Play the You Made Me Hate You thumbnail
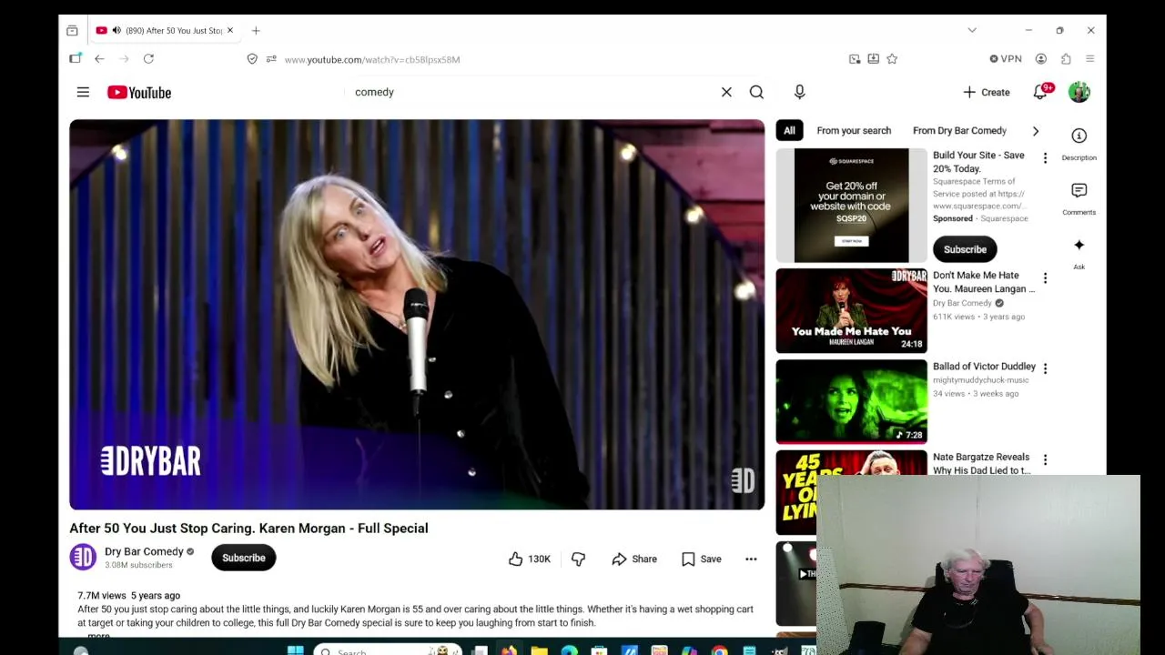 tap(851, 310)
